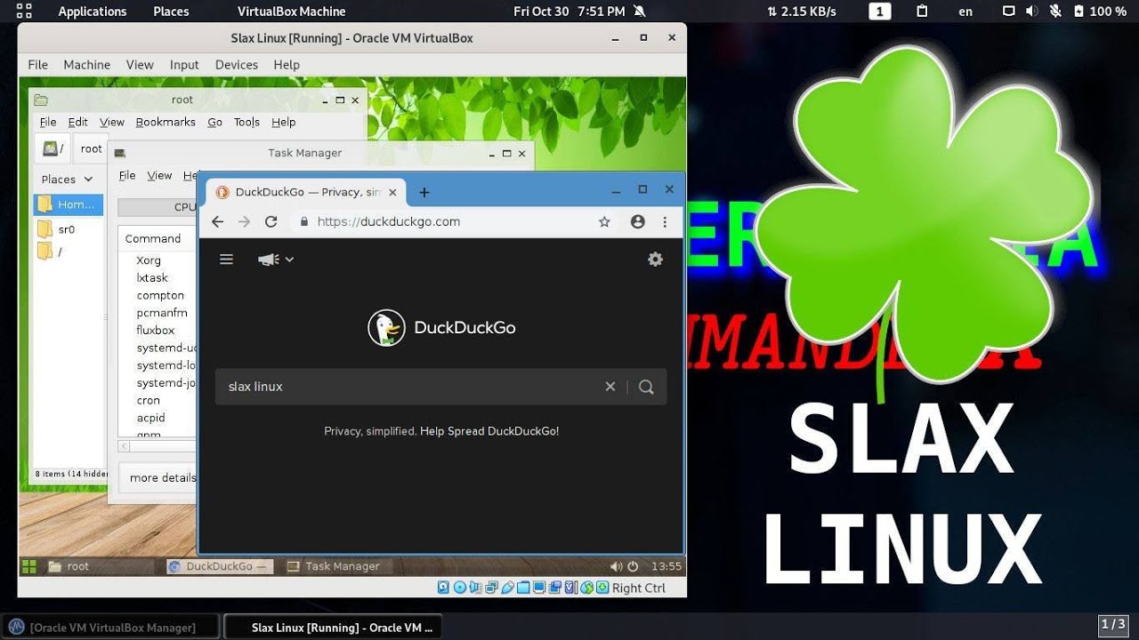Expand the Places dropdown in file manager

(67, 179)
